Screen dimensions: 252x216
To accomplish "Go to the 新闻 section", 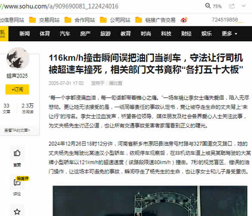I will click(25, 34).
